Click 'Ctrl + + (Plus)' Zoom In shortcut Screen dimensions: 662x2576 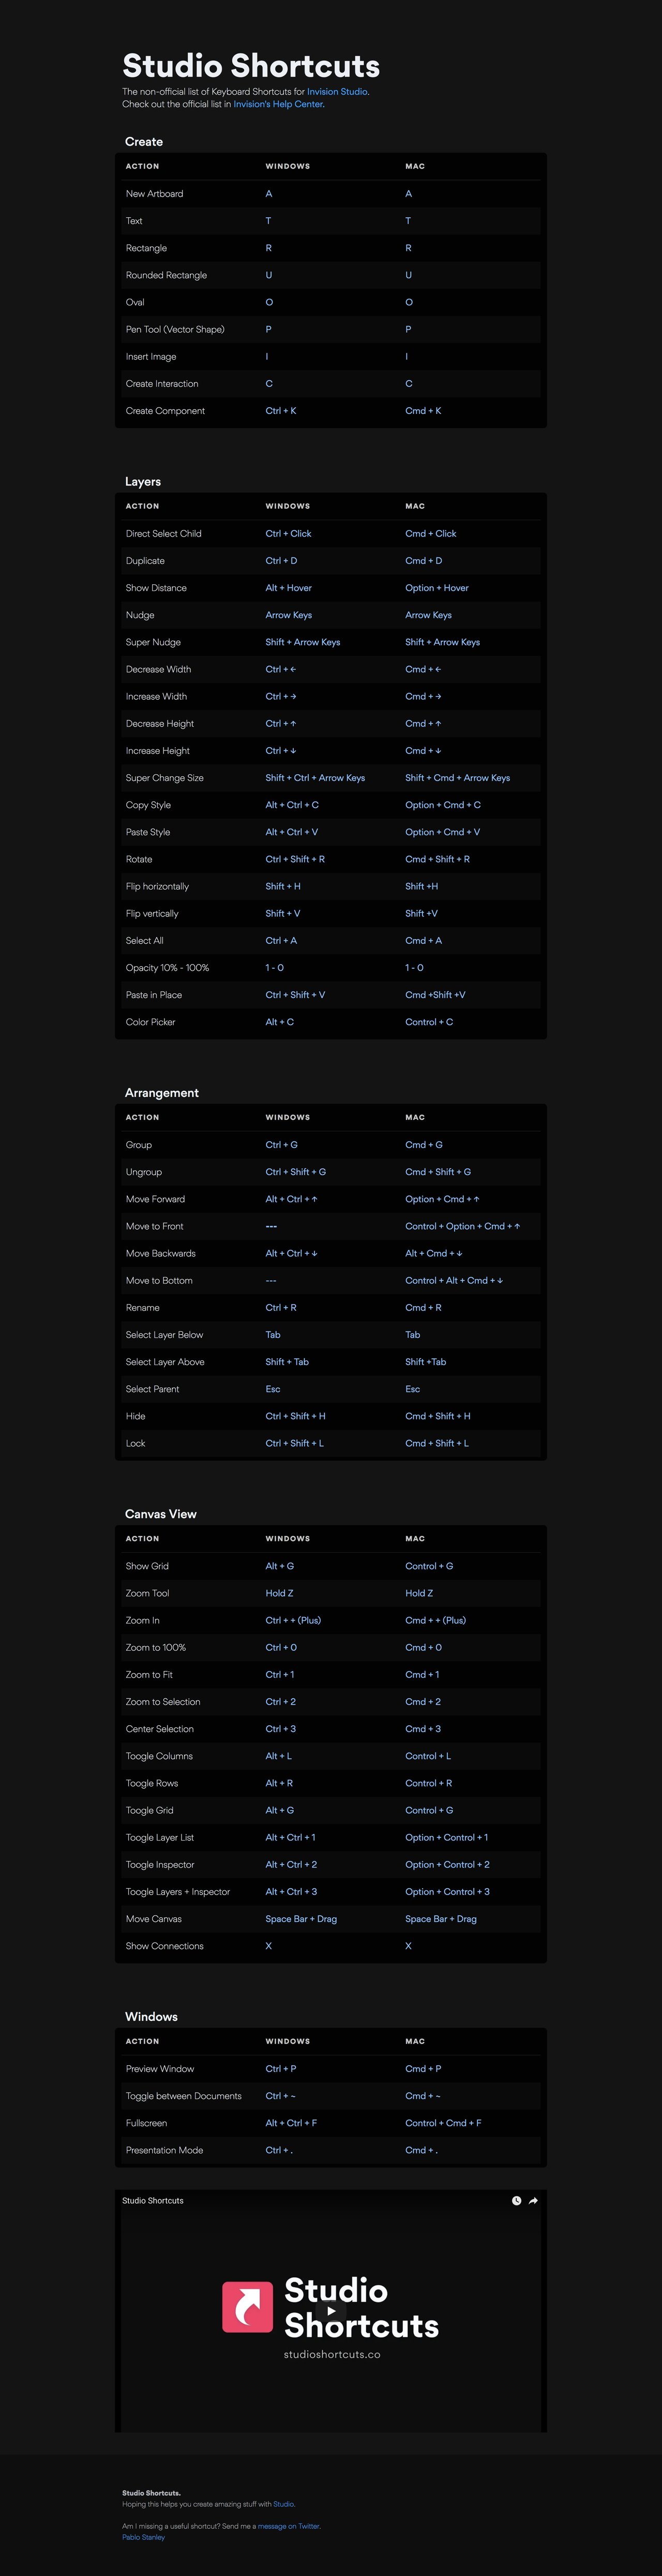pos(293,1620)
